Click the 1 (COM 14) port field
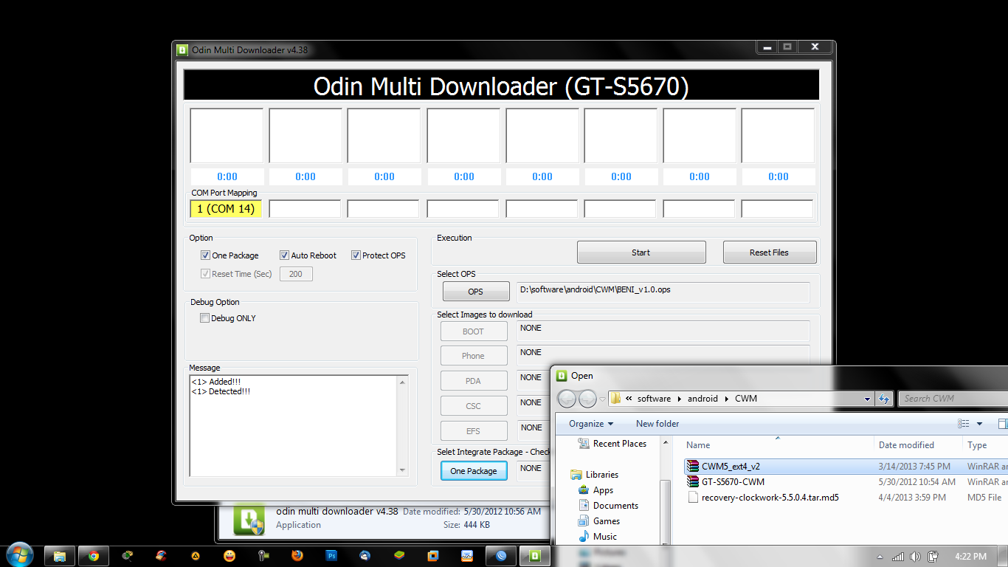 tap(226, 209)
